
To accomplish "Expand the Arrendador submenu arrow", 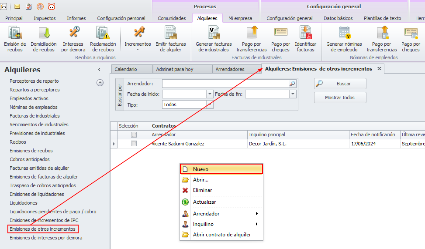I will coord(257,214).
